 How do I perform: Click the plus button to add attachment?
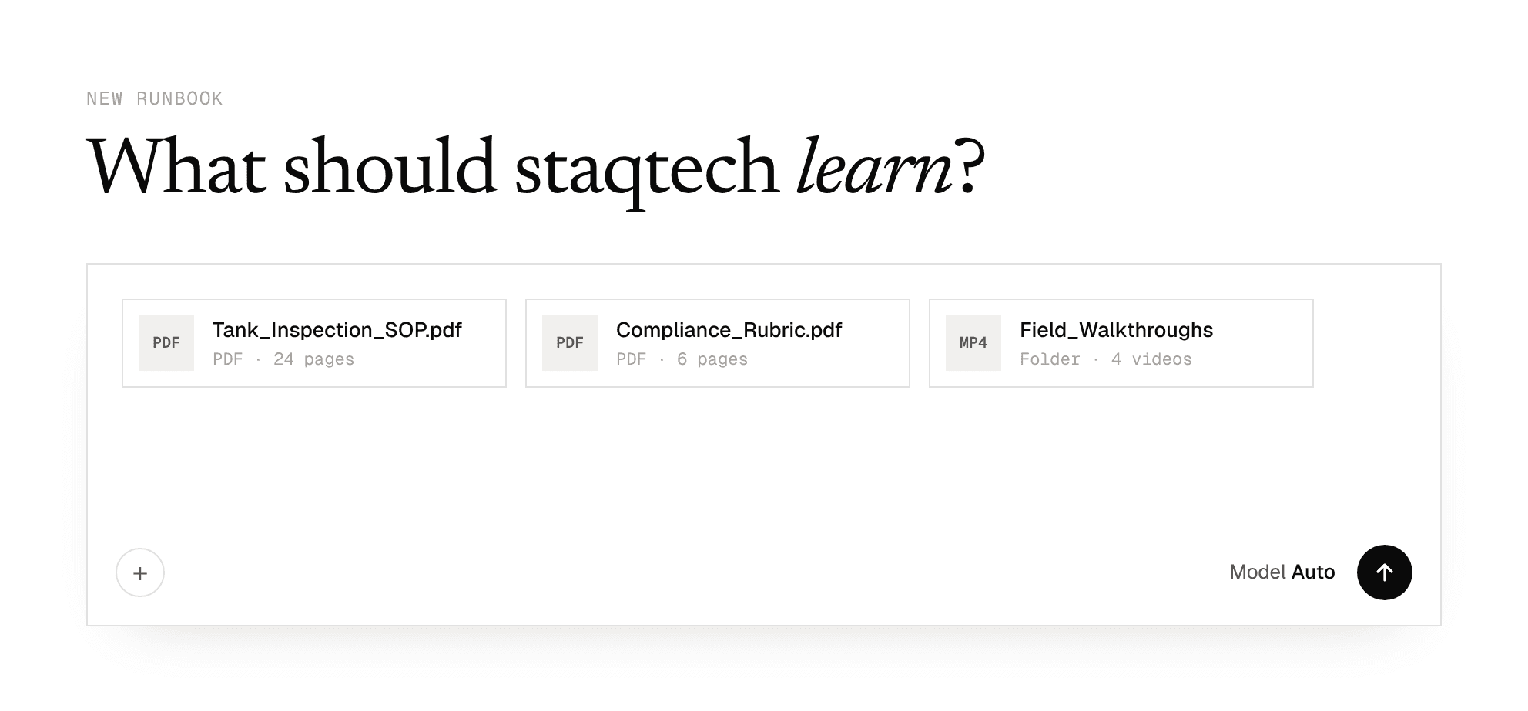(140, 572)
